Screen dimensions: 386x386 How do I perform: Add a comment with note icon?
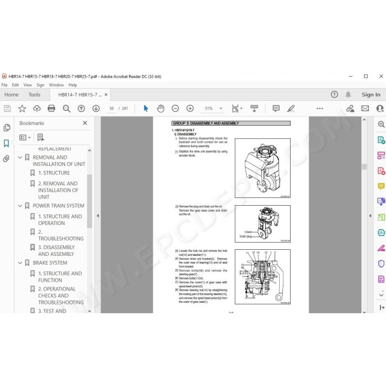pos(276,108)
